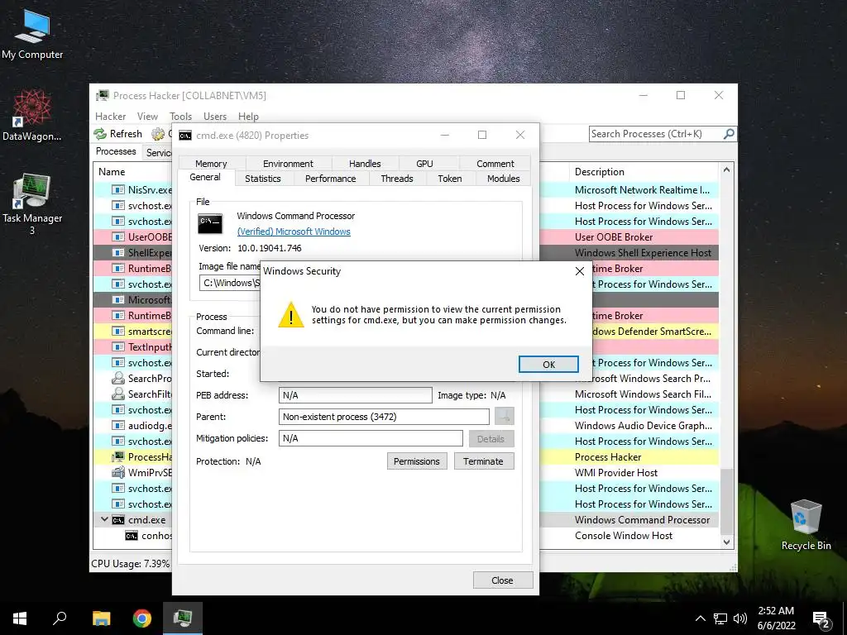This screenshot has height=635, width=847.
Task: Open the Tools menu
Action: coord(180,116)
